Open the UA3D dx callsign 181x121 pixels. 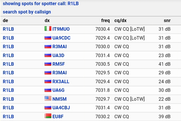58,55
